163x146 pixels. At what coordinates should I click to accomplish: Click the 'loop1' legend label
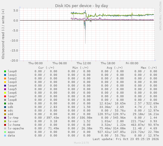coord(12,75)
